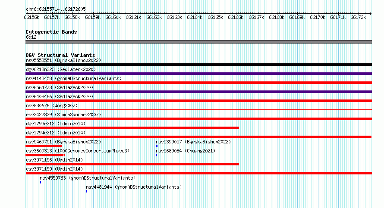Open the dgv1794e212 (Uddin2014) label
384x208 pixels.
coord(56,133)
